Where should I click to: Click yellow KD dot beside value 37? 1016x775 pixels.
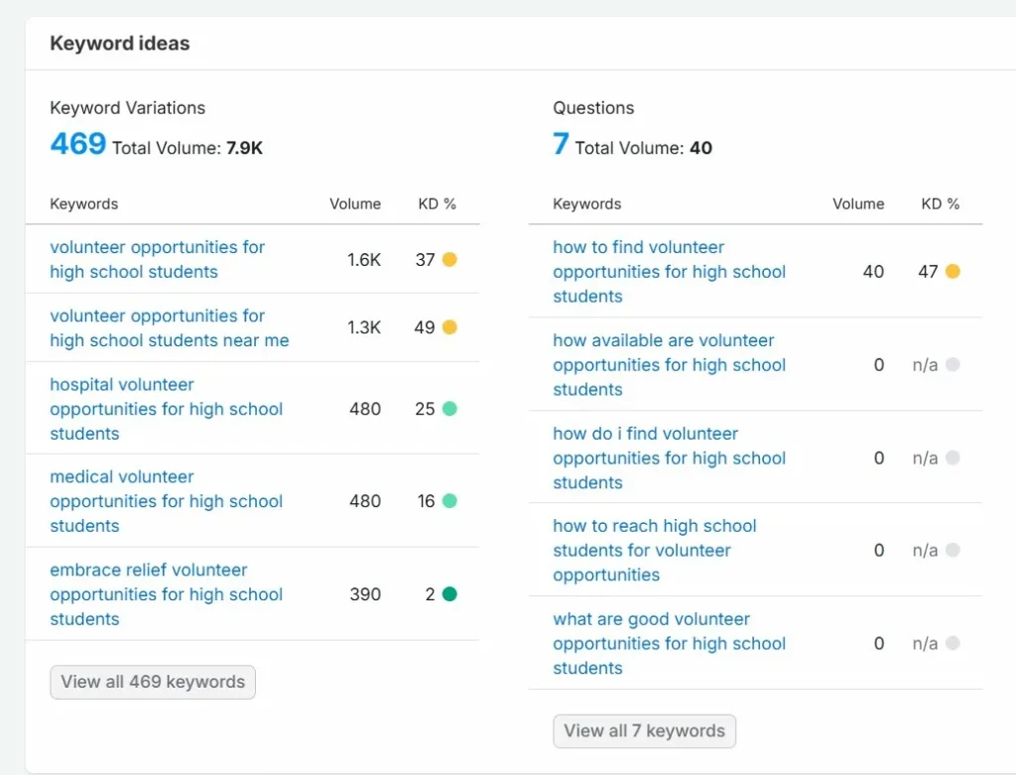point(449,259)
